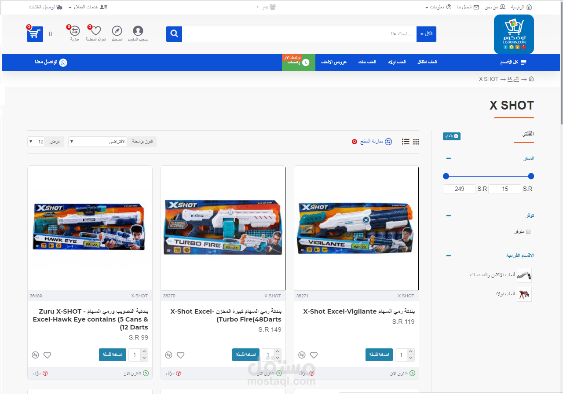
Task: Click WhatsApp contact us icon in navbar
Action: coord(63,62)
